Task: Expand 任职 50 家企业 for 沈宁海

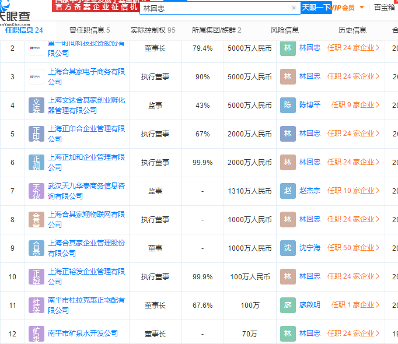Action: 353,248
